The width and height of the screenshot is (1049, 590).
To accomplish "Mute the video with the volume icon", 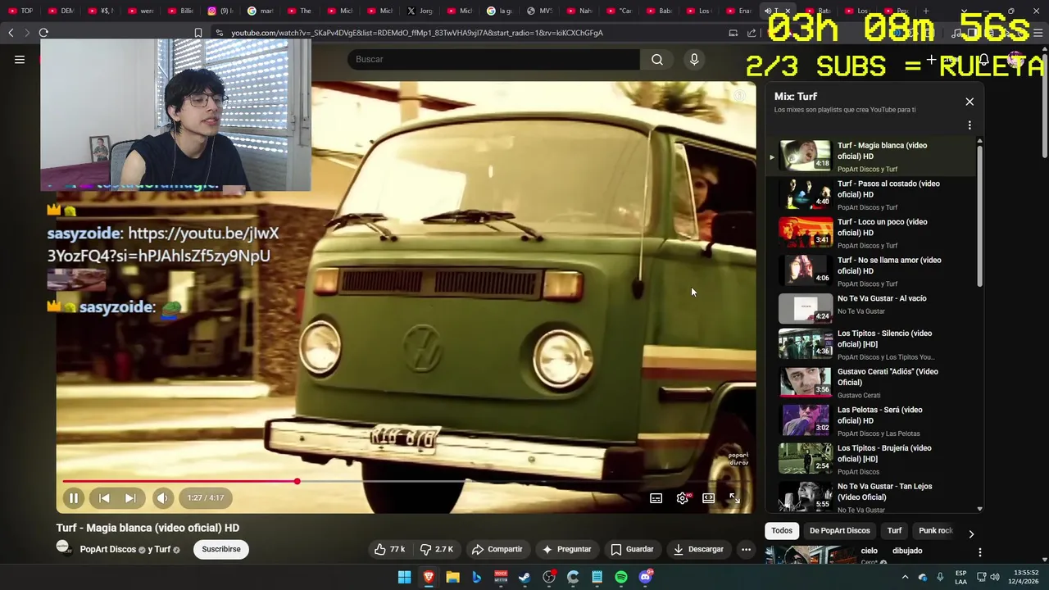I will click(162, 497).
